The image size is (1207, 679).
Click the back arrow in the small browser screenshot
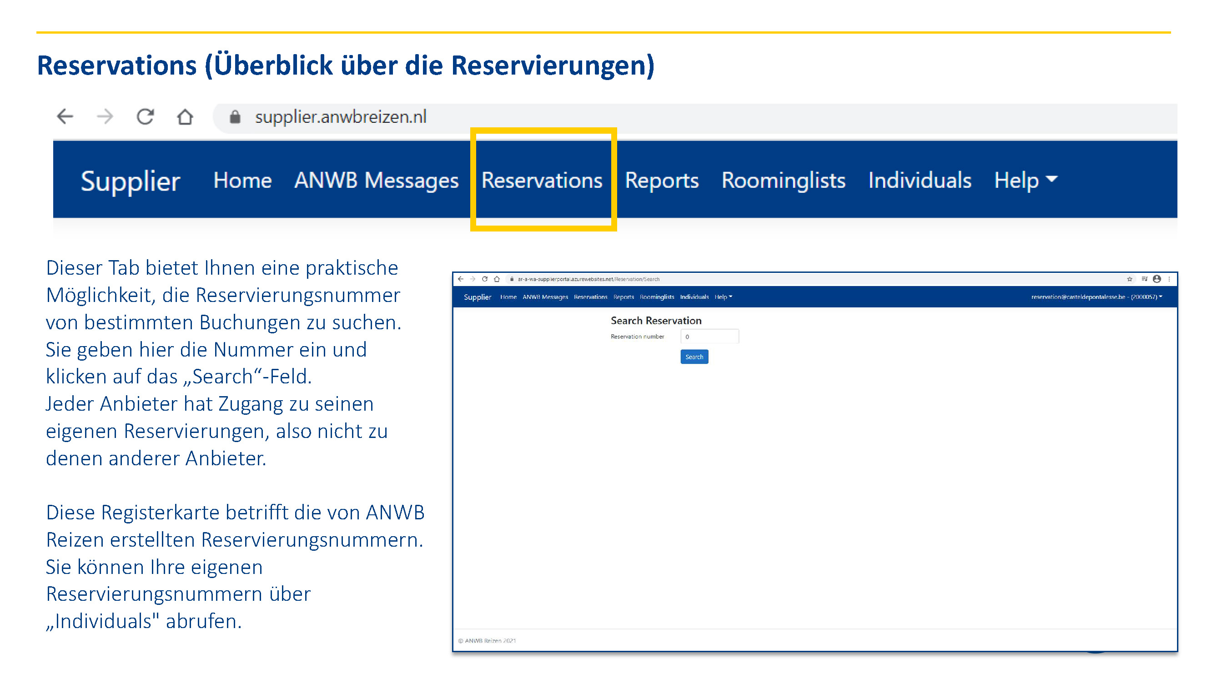pos(461,279)
